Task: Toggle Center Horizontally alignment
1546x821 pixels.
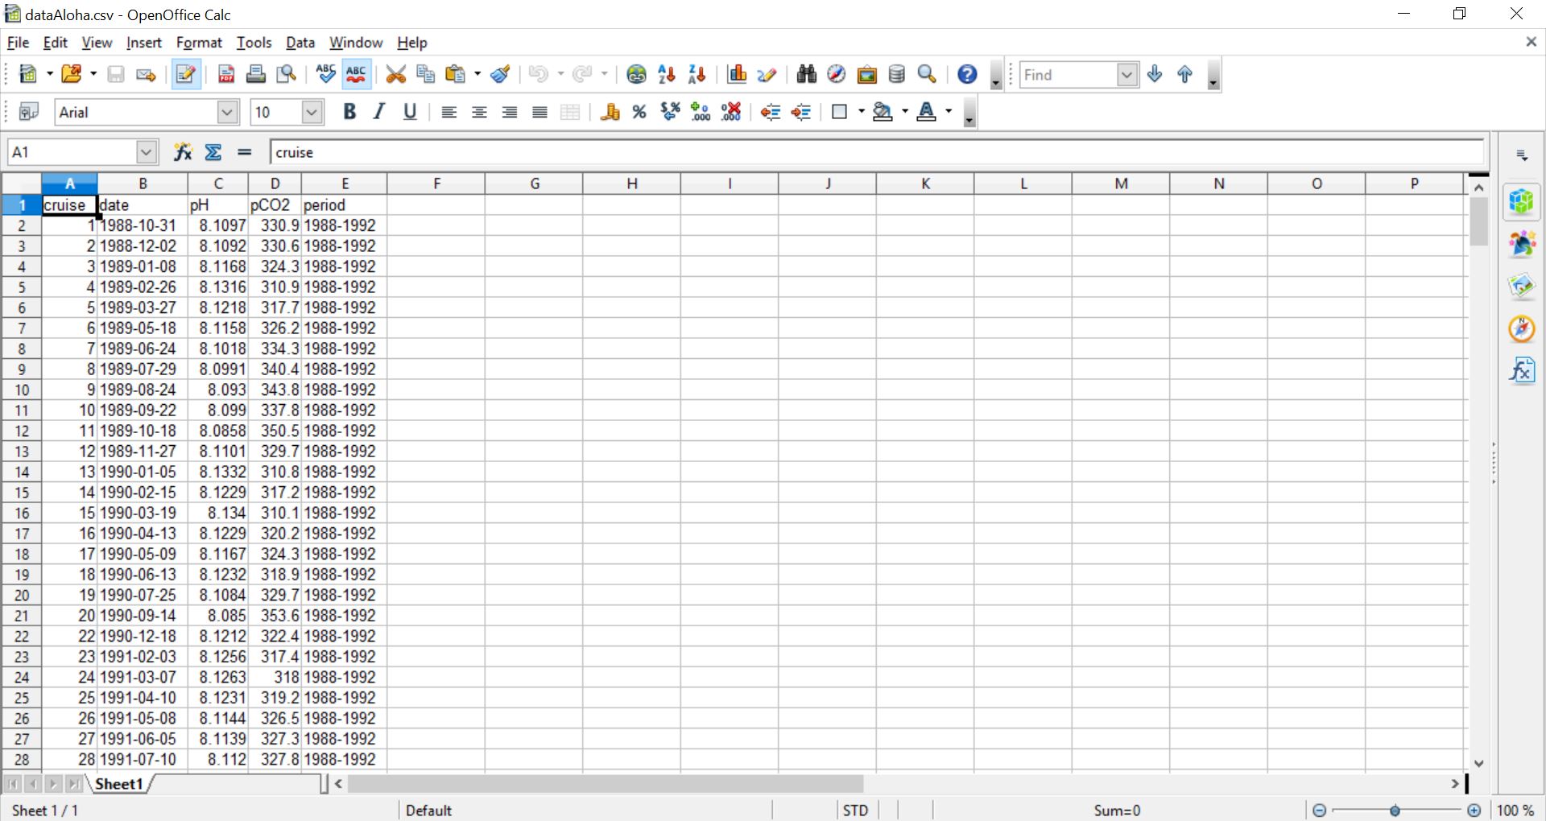Action: pos(480,112)
